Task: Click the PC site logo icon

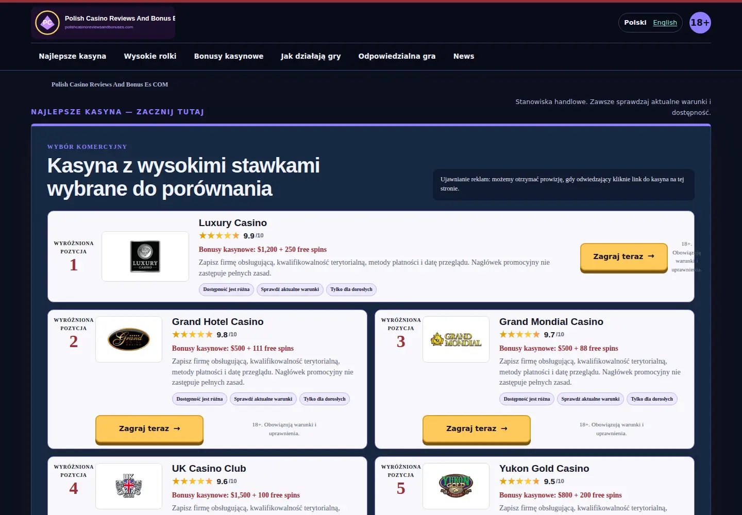Action: [x=47, y=23]
